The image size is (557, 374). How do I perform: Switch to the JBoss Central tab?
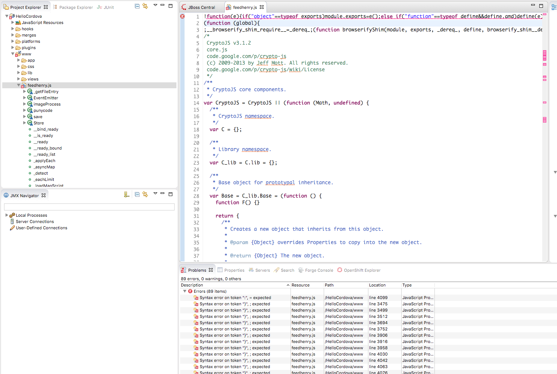coord(201,7)
